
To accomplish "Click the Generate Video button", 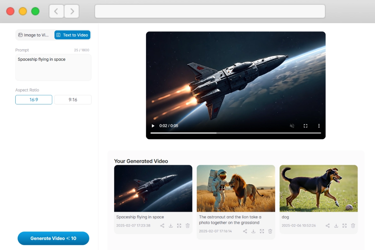I will [53, 238].
